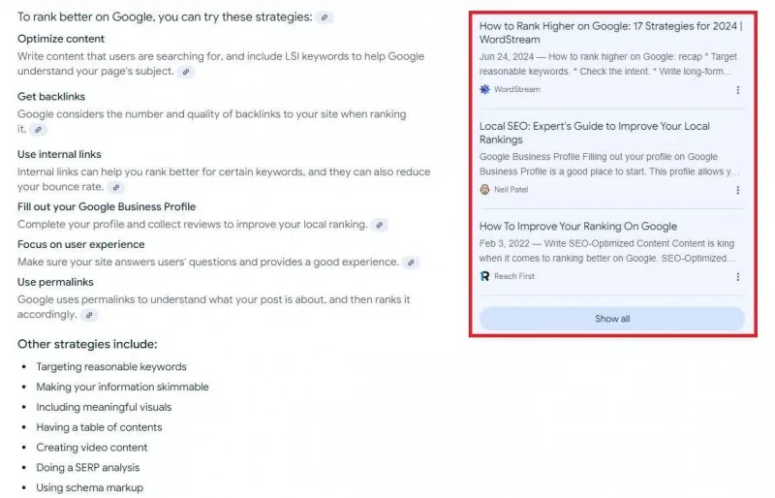Open Local SEO Expert's Guide article
Screen dimensions: 775x498
tap(595, 133)
